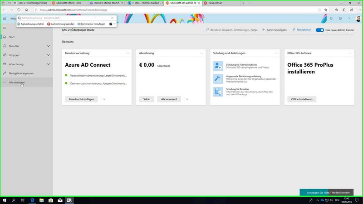
Task: Toggle Das neue Admin Center switch
Action: (x=320, y=30)
